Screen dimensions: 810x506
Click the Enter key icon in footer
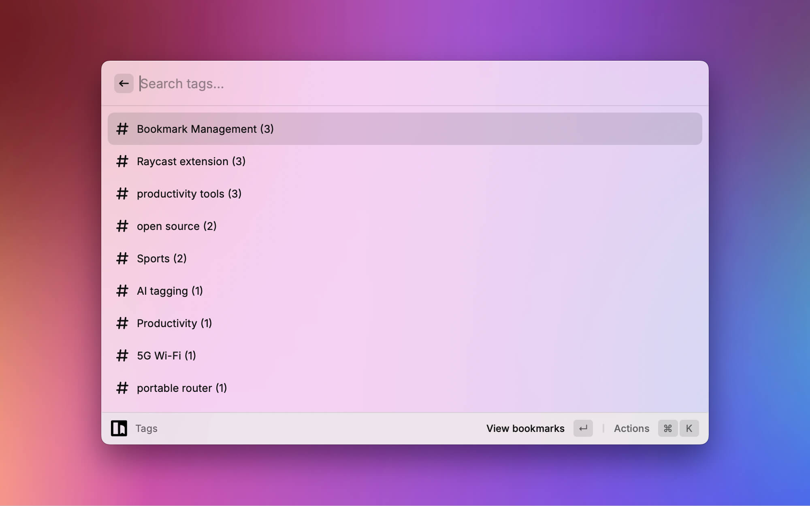click(x=583, y=428)
